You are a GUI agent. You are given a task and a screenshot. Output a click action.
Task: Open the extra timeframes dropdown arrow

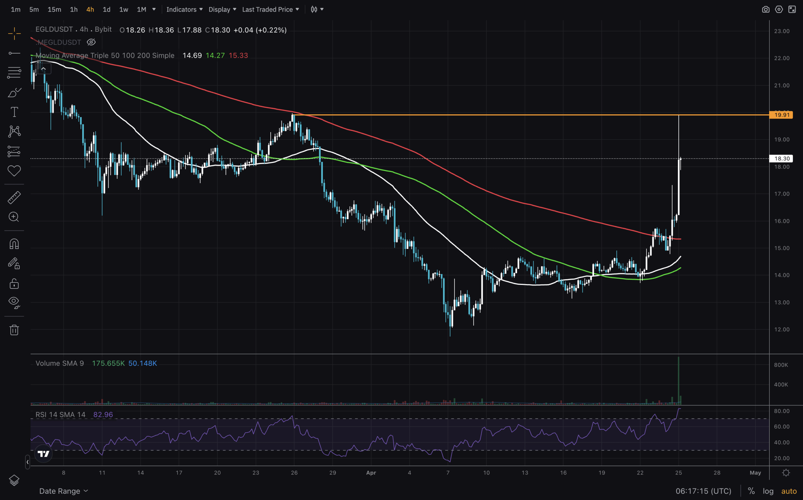point(153,9)
